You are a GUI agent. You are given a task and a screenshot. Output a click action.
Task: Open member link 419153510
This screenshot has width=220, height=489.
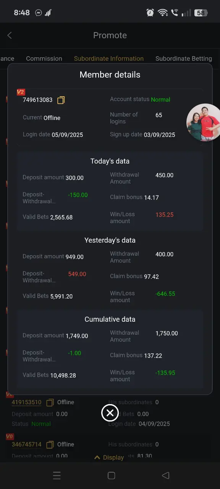click(x=26, y=402)
